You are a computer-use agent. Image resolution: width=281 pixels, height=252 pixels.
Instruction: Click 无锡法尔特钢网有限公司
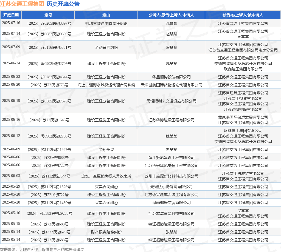point(171,187)
